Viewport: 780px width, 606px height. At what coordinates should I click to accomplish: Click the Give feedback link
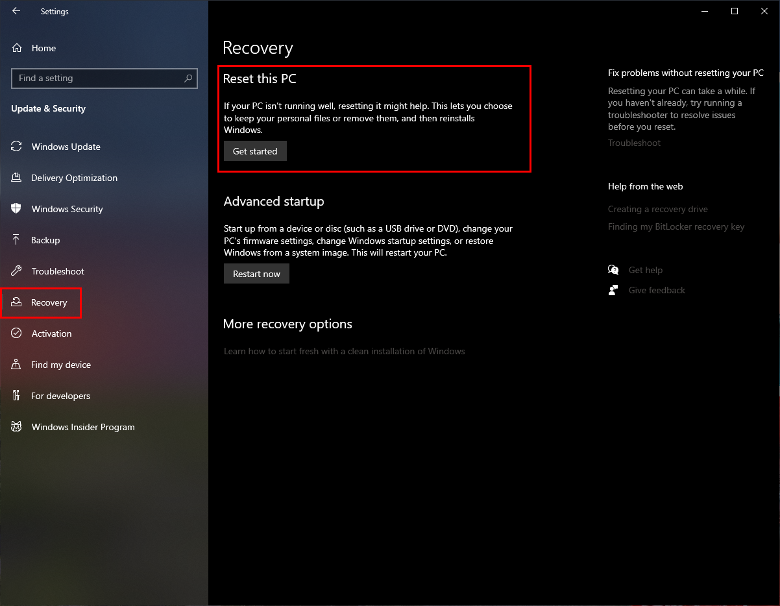click(x=657, y=290)
